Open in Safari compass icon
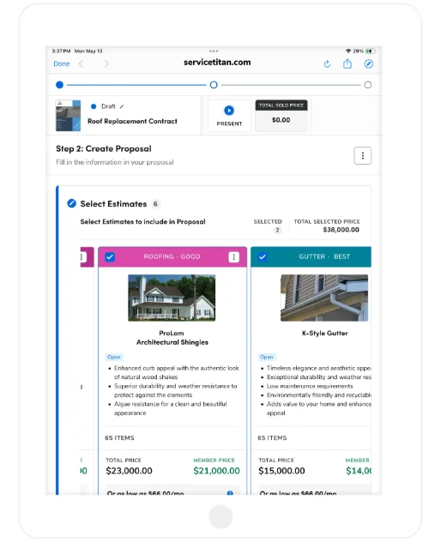Viewport: 435px width, 548px height. [x=369, y=63]
